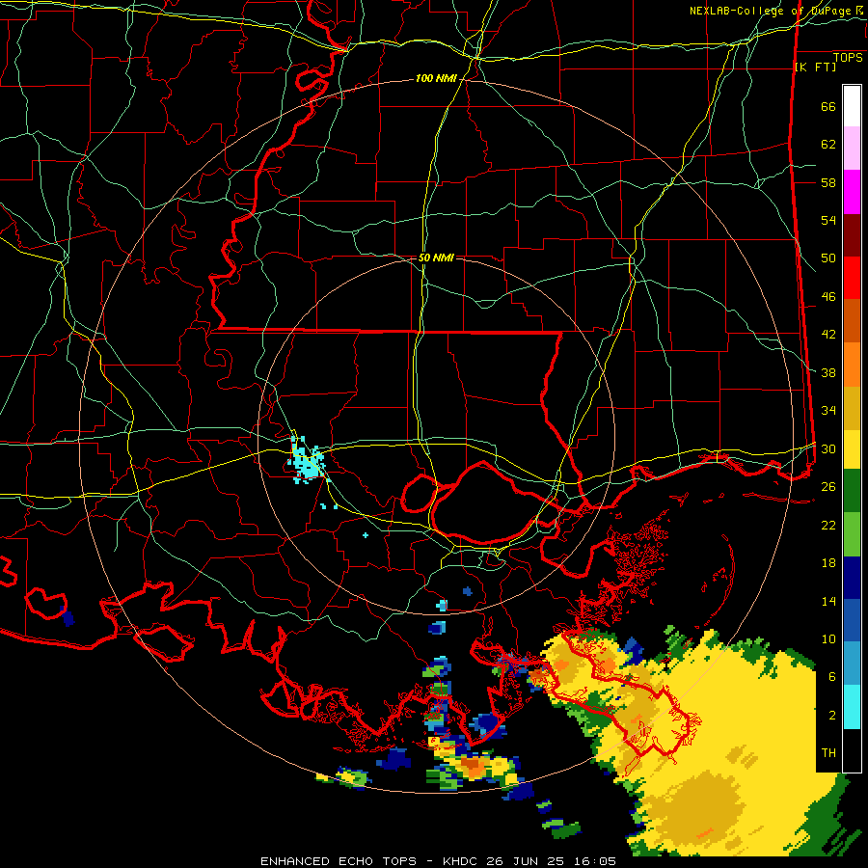The width and height of the screenshot is (868, 868).
Task: Click the [K FT] units label
Action: click(x=815, y=67)
